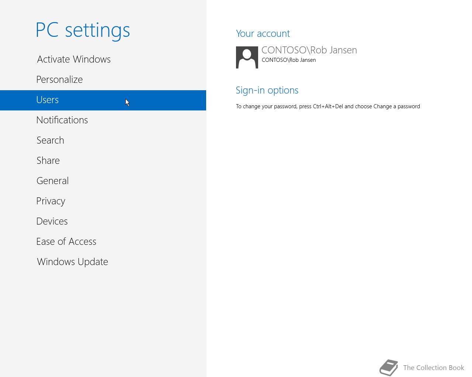Screen dimensions: 472x377
Task: Click the large CONTOSO\Rob Jansen account name
Action: (309, 50)
